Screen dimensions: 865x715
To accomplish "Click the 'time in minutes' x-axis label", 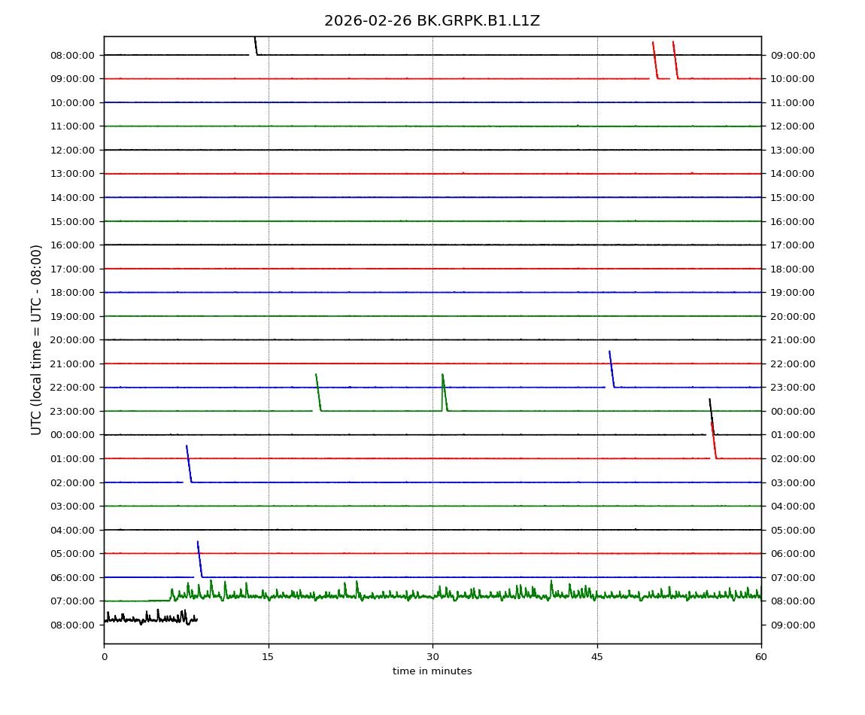I will pyautogui.click(x=432, y=671).
